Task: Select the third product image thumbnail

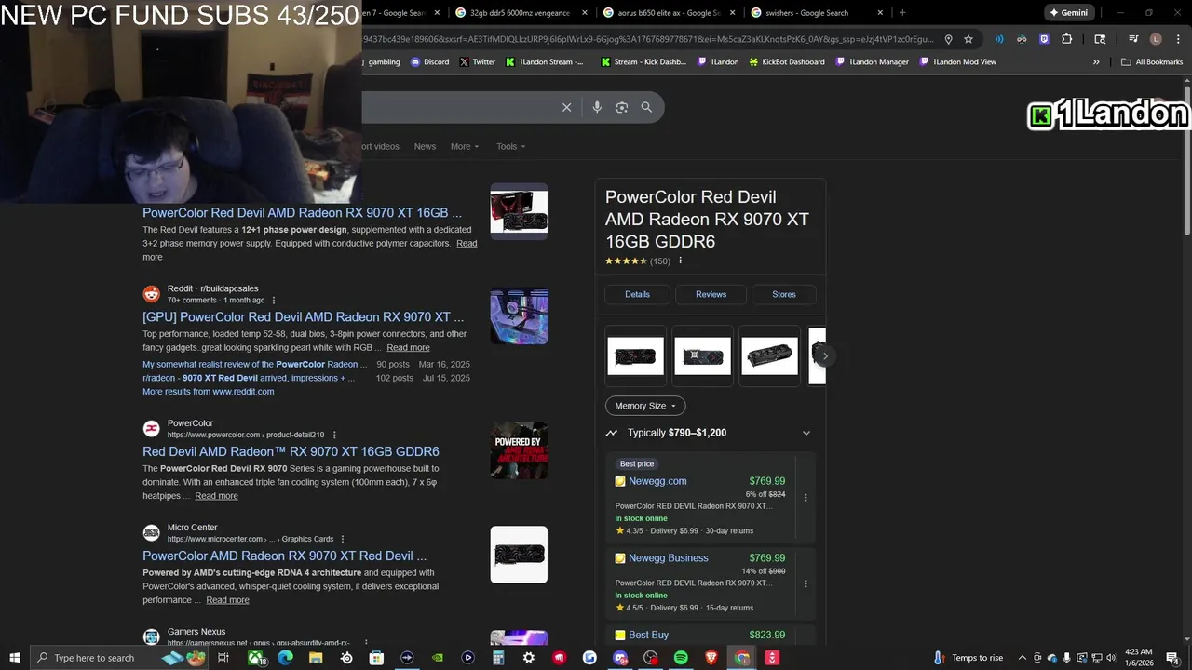Action: pos(770,355)
